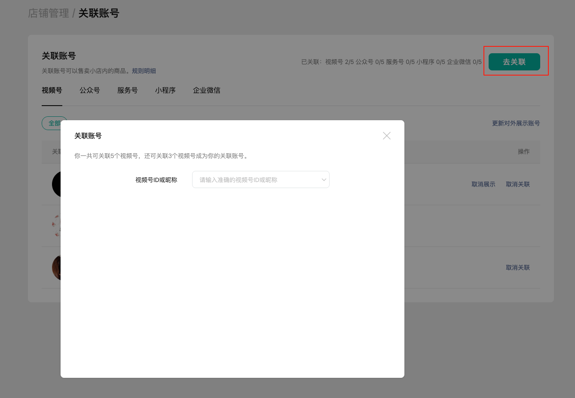Screen dimensions: 575x398
Task: Click the green 去关联 button
Action: (514, 62)
